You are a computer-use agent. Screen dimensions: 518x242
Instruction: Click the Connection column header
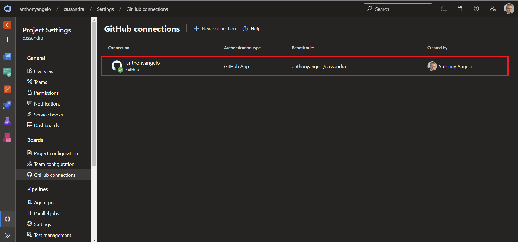[119, 48]
